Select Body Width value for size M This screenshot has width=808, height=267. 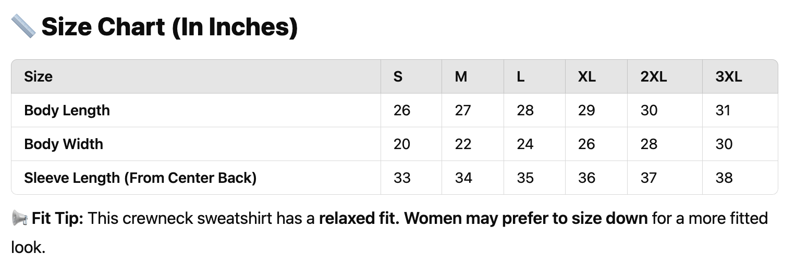click(x=463, y=144)
